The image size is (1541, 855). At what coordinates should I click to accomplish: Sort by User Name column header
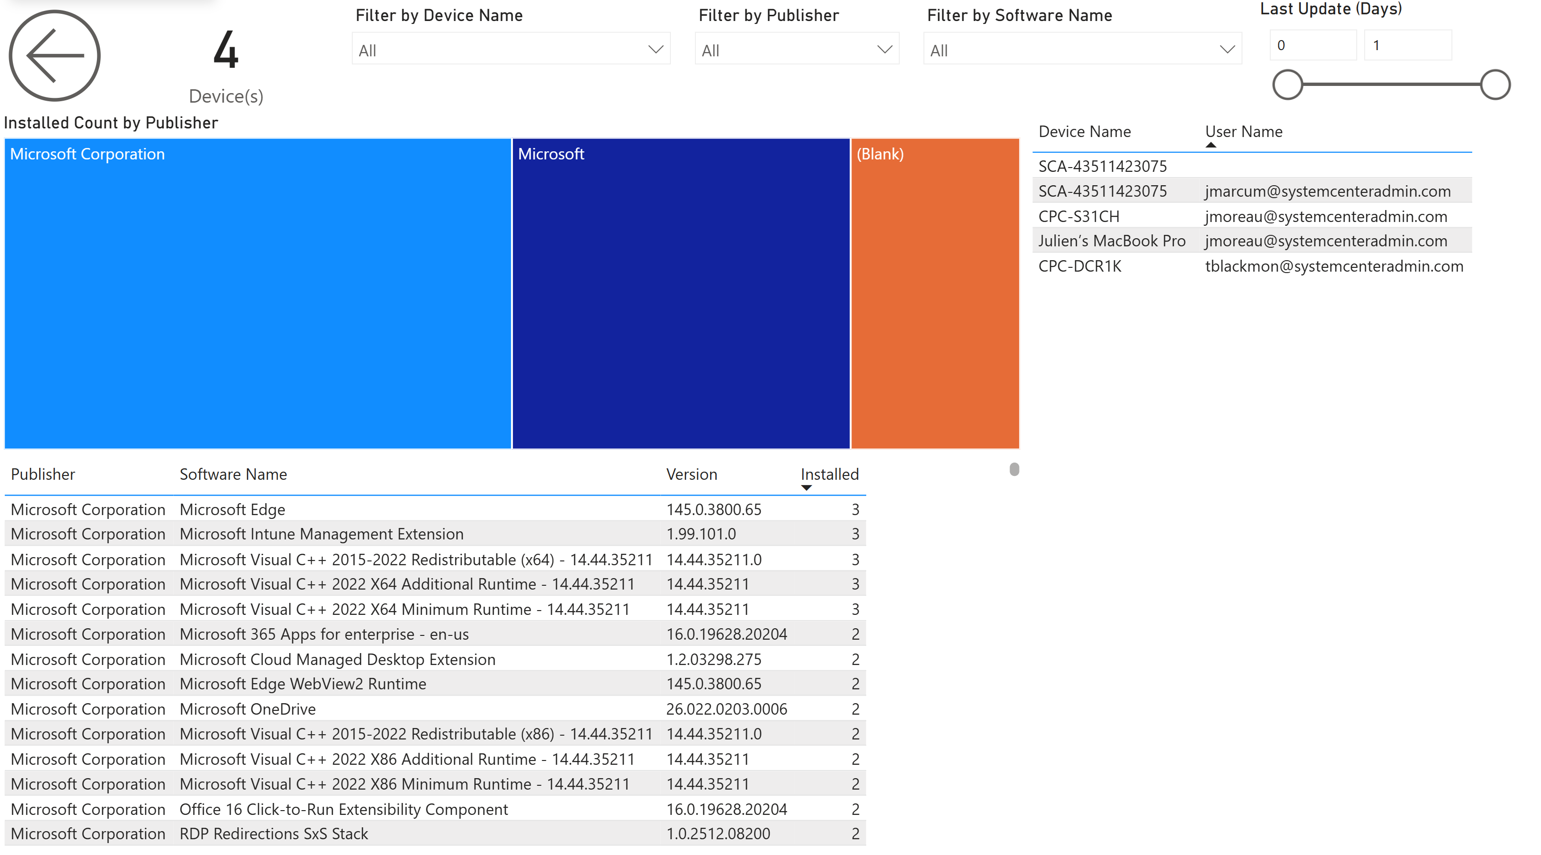pyautogui.click(x=1243, y=132)
